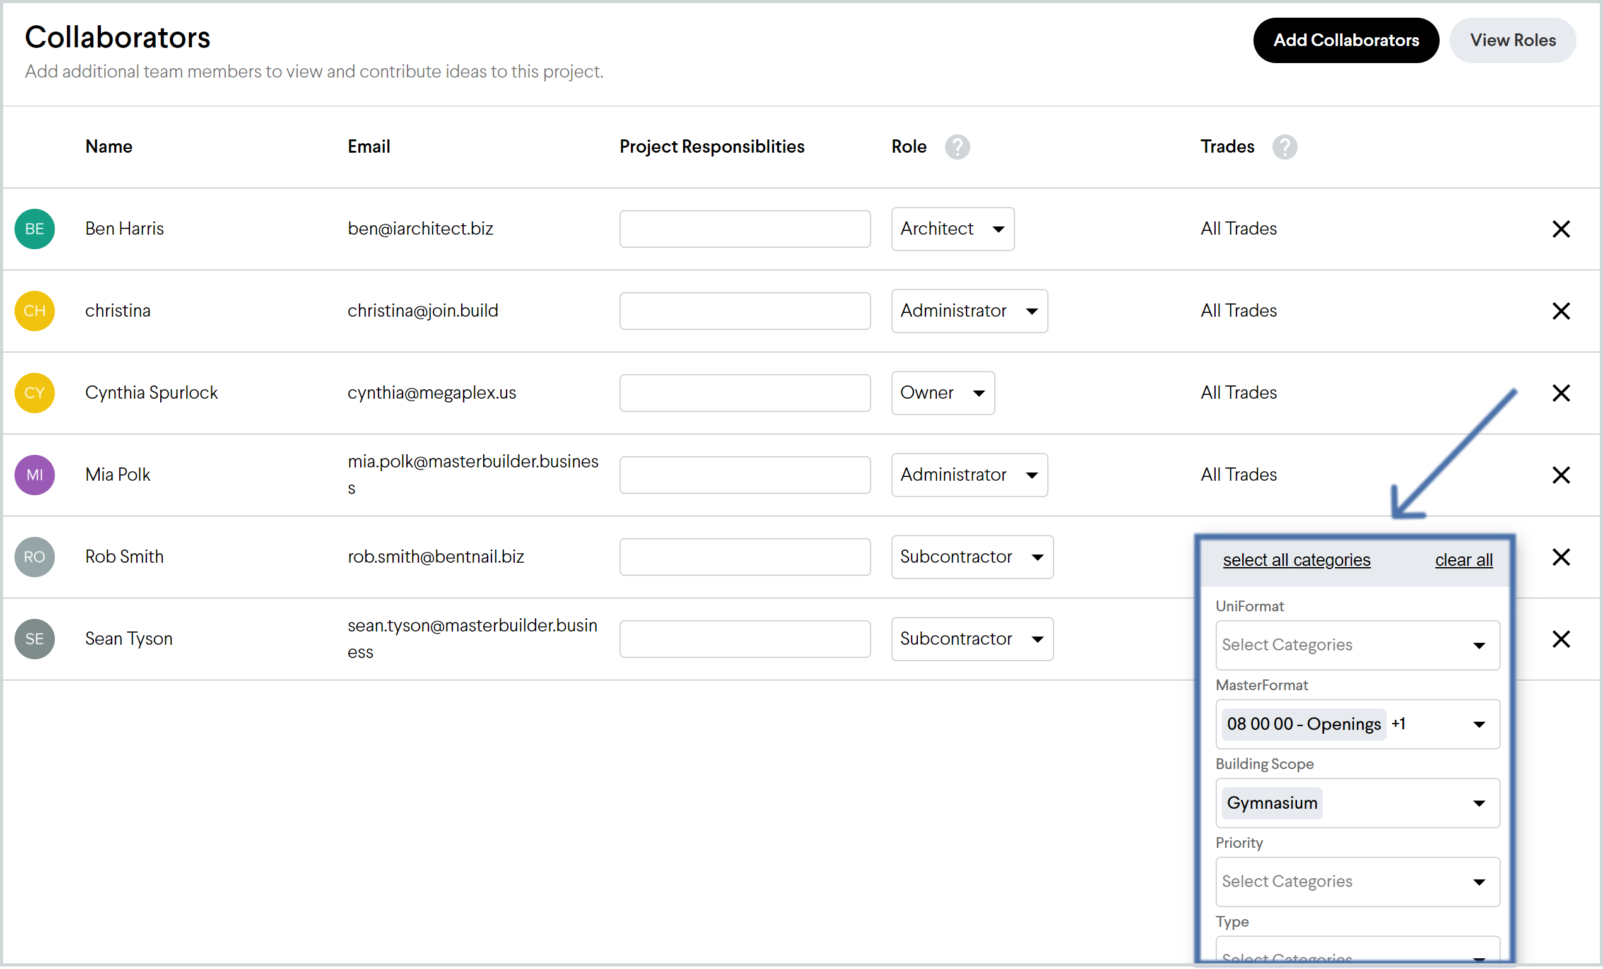Remove Sean Tyson with the X icon
The height and width of the screenshot is (969, 1603).
click(1561, 639)
